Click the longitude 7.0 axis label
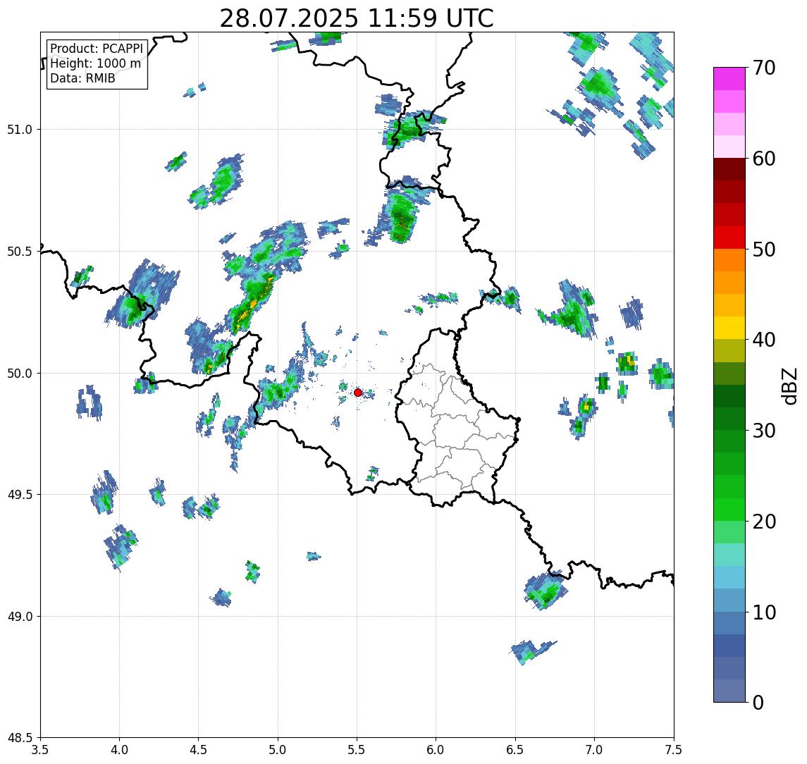Image resolution: width=807 pixels, height=764 pixels. click(x=594, y=749)
